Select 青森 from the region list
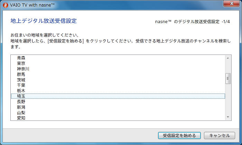Screen dimensions: 242x145 pyautogui.click(x=118, y=58)
